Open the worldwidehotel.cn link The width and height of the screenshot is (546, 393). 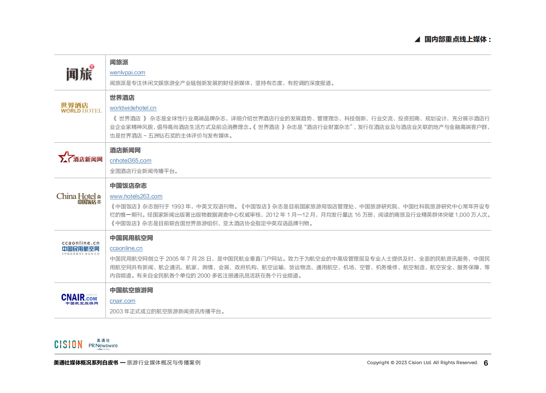(133, 108)
